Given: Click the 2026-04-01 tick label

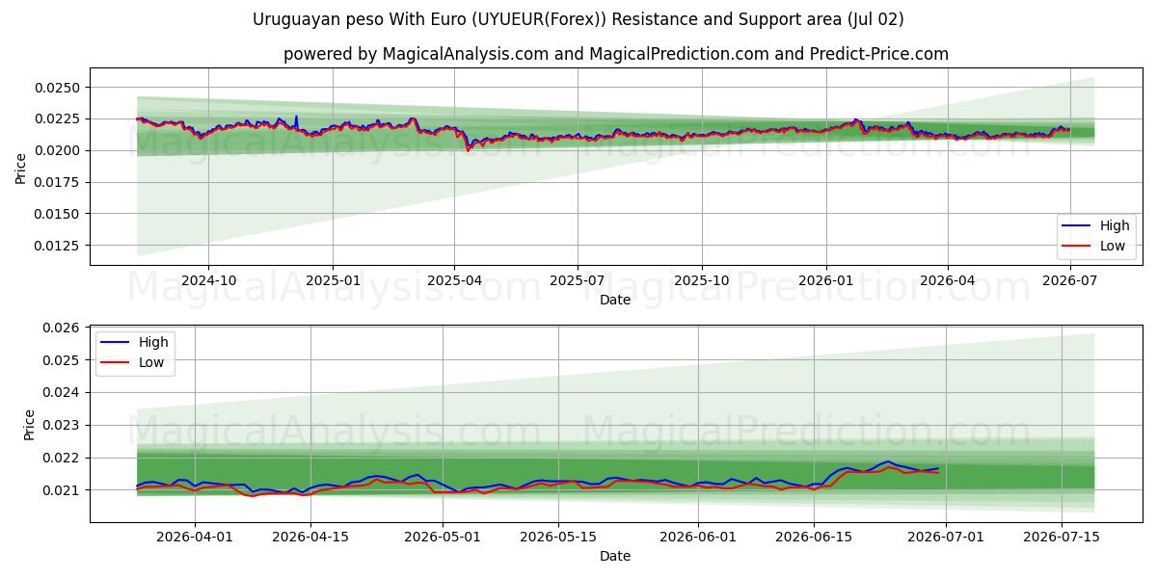Looking at the screenshot, I should tap(196, 537).
